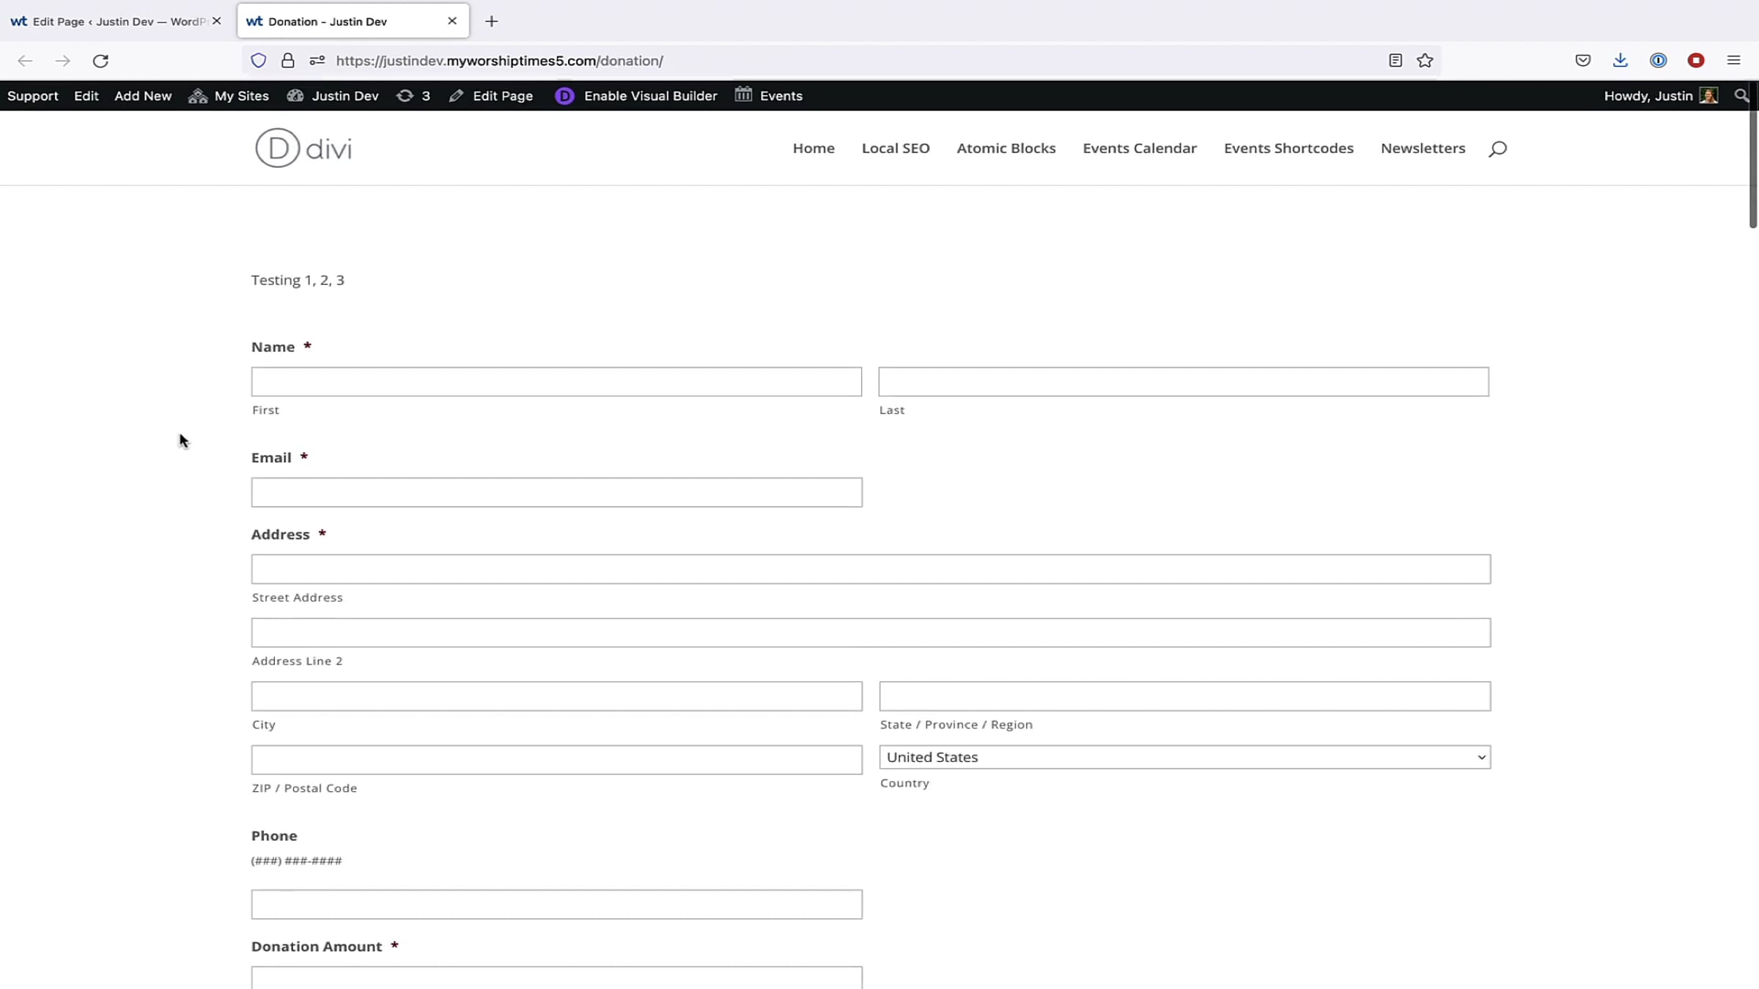The image size is (1759, 989).
Task: Open the downloads arrow icon
Action: (1620, 61)
